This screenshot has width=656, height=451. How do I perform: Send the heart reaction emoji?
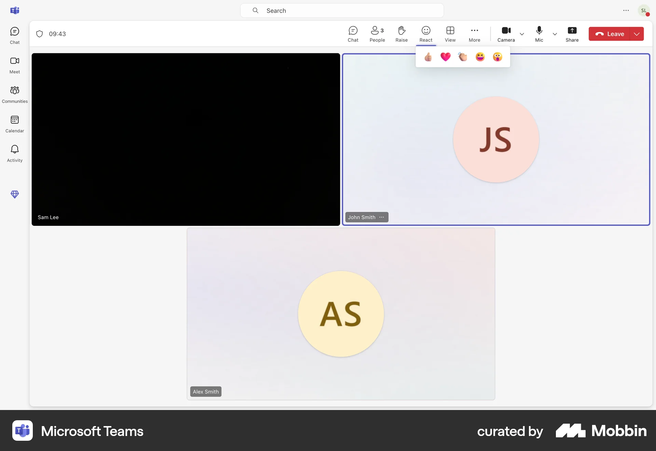[445, 57]
